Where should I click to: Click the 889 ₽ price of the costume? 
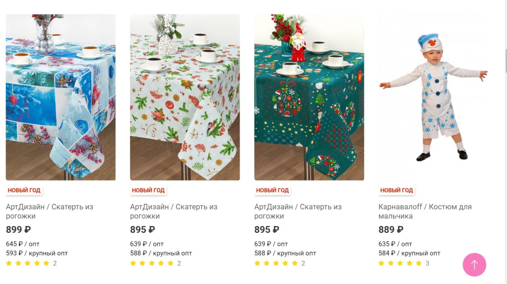tap(391, 230)
